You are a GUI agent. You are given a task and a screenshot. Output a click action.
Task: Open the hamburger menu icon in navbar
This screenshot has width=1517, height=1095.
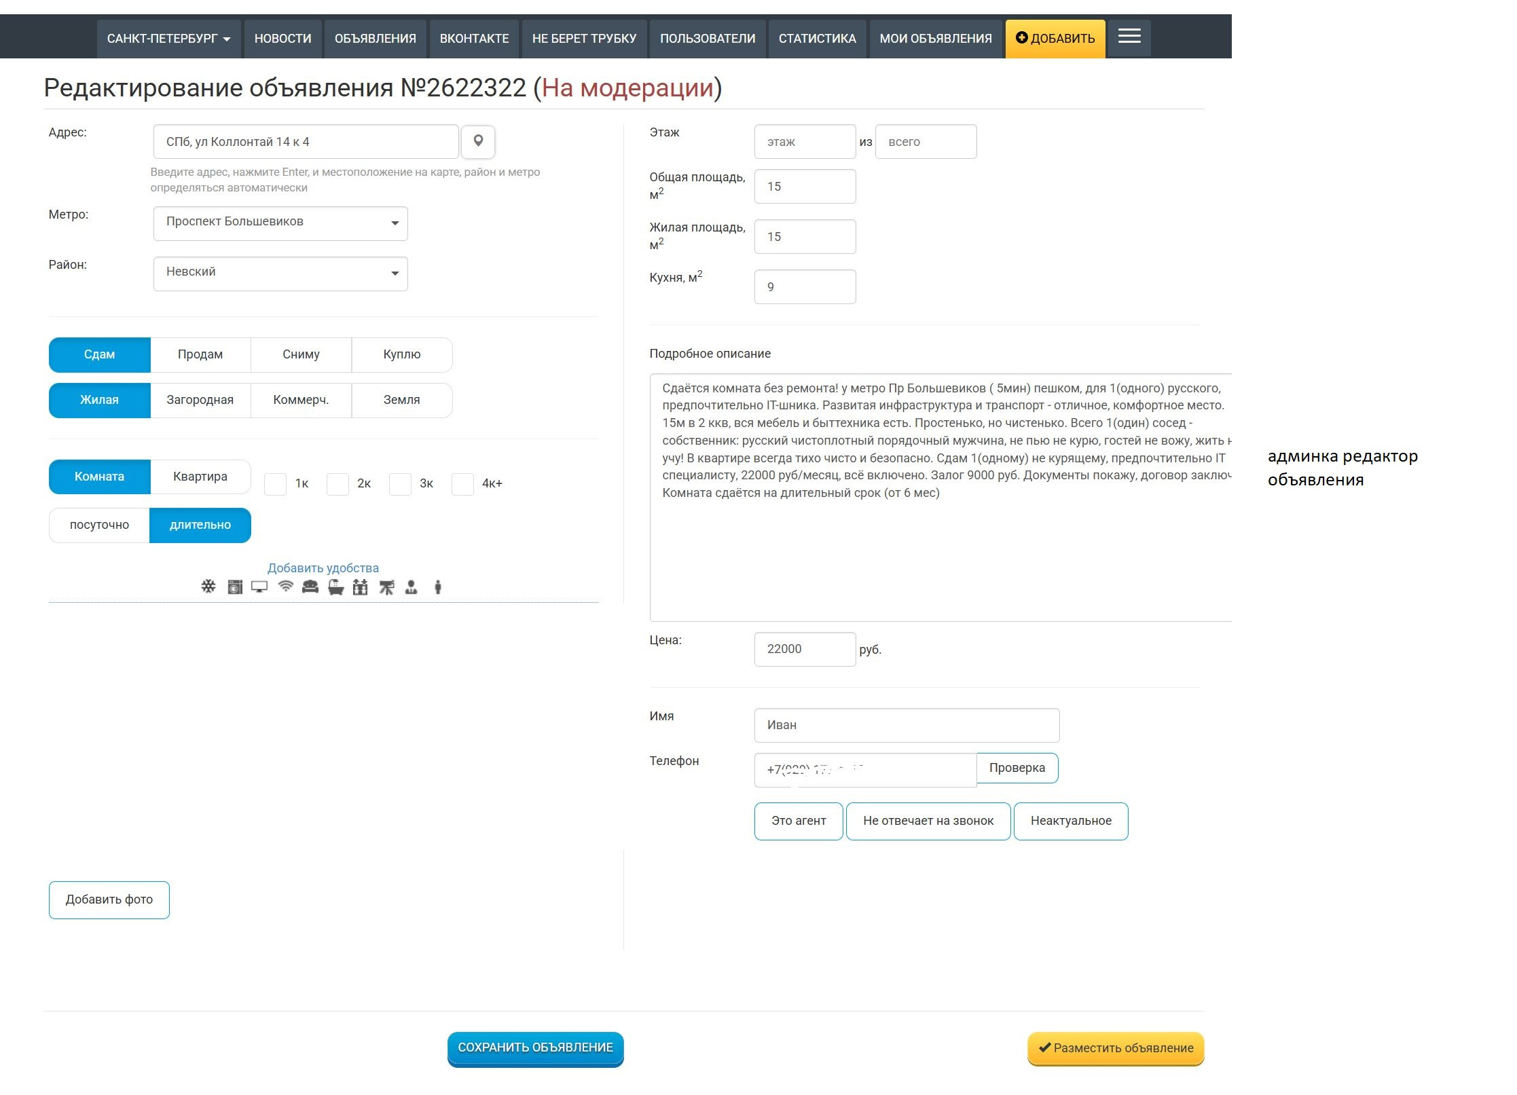pyautogui.click(x=1129, y=37)
